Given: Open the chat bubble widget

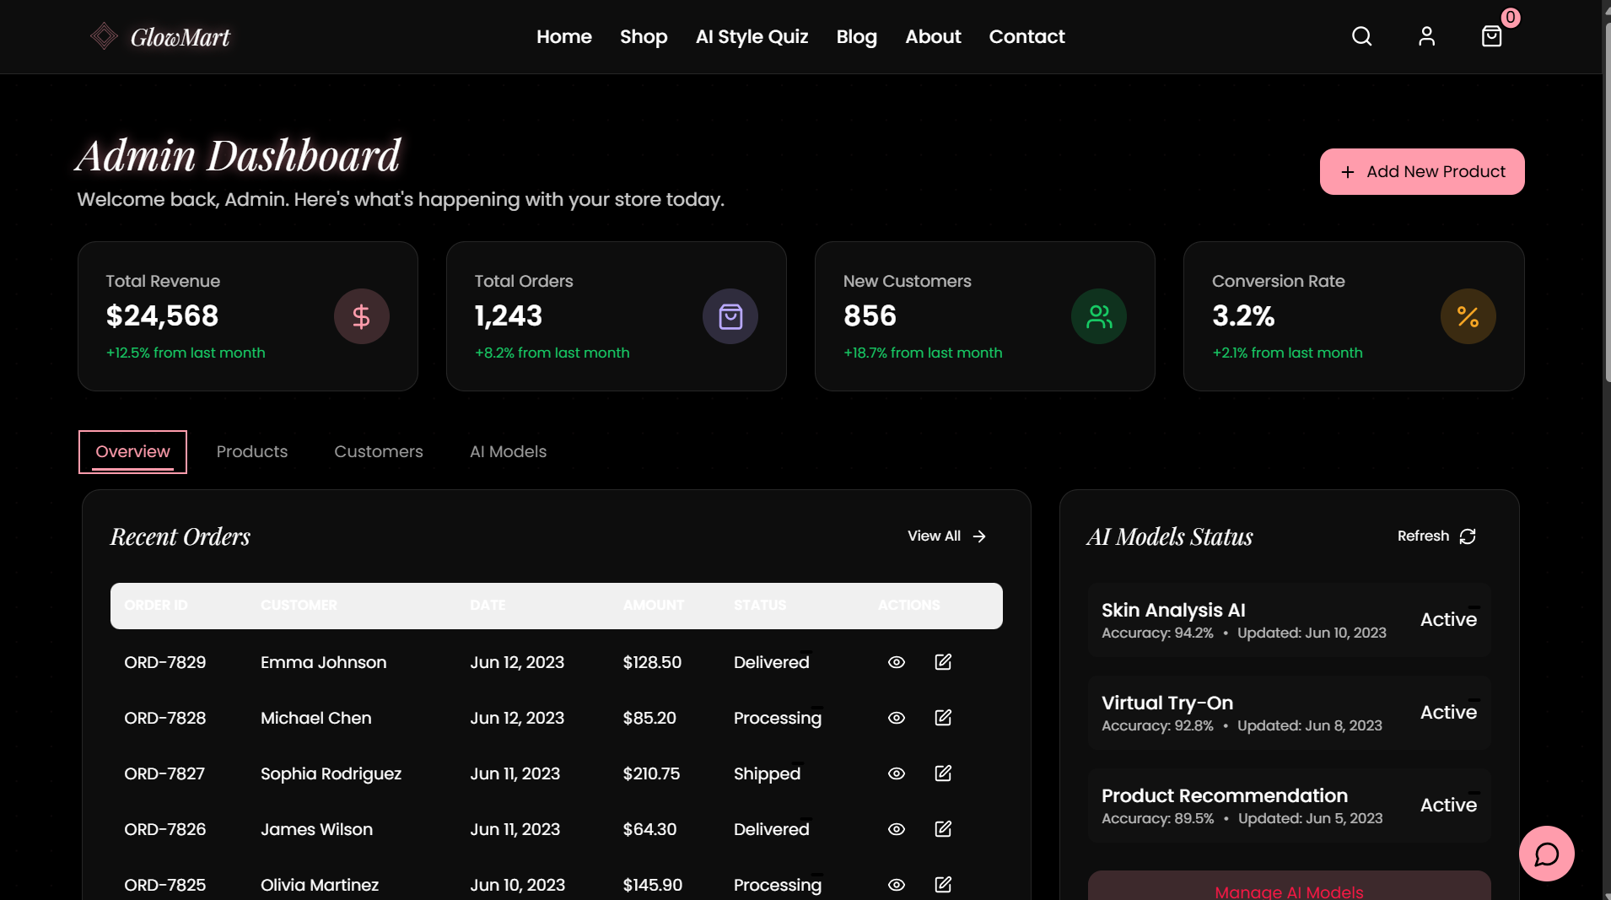Looking at the screenshot, I should point(1546,854).
